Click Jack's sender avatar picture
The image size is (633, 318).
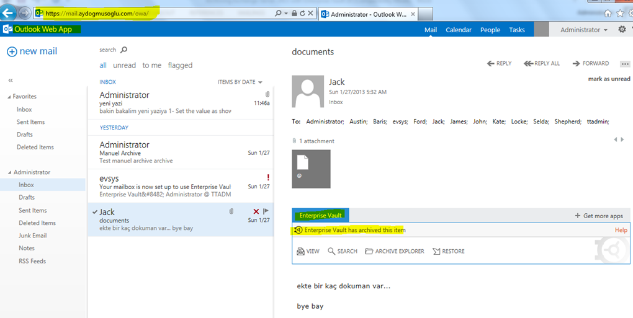[308, 91]
